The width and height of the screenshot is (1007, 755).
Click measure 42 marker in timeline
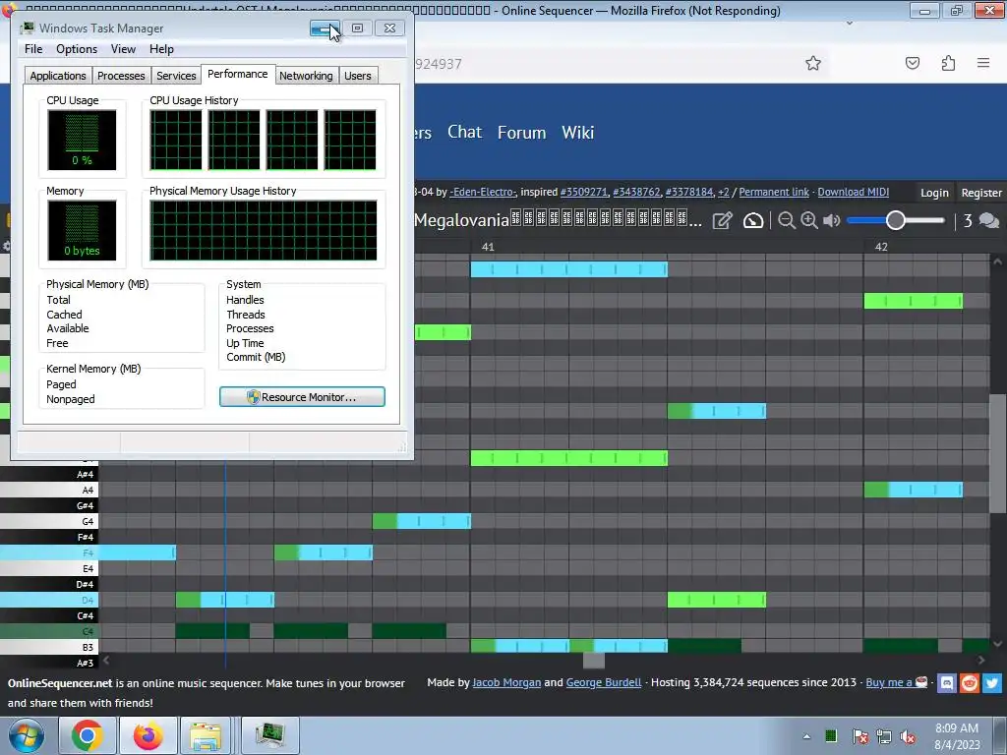(881, 247)
